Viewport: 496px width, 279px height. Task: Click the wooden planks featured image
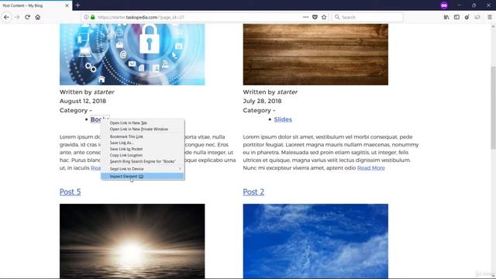315,54
